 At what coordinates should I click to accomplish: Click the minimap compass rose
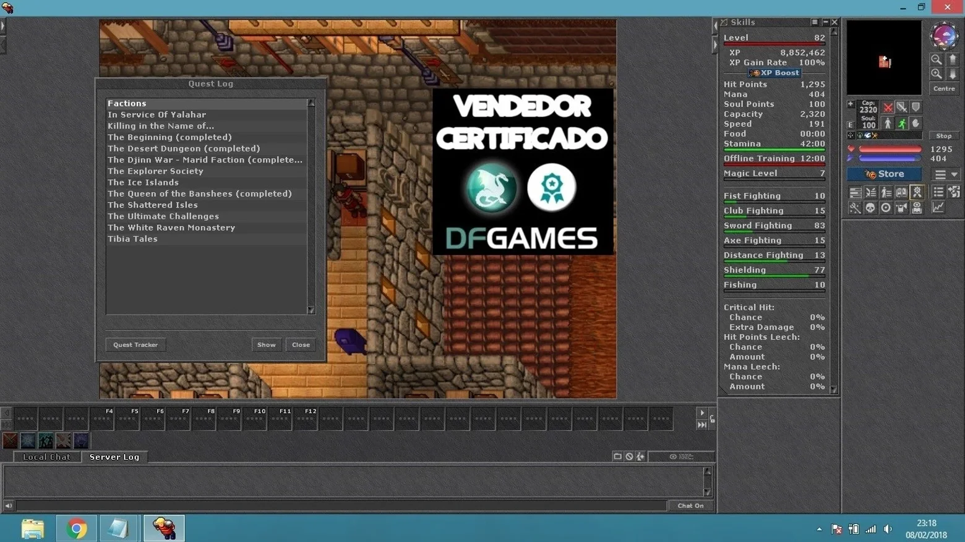click(x=944, y=35)
